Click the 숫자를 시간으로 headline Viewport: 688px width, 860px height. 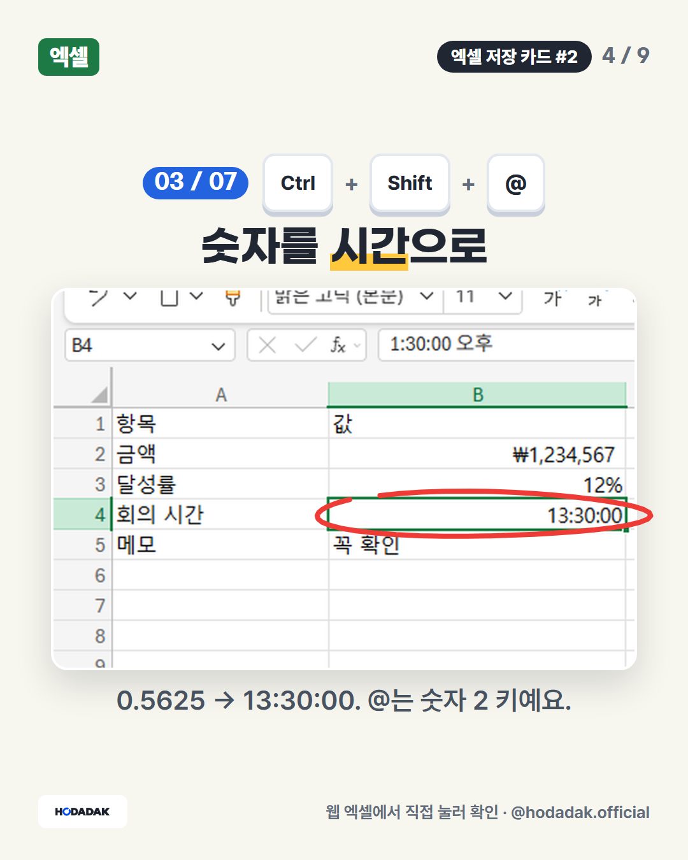(344, 246)
